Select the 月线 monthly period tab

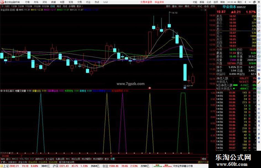65,6
